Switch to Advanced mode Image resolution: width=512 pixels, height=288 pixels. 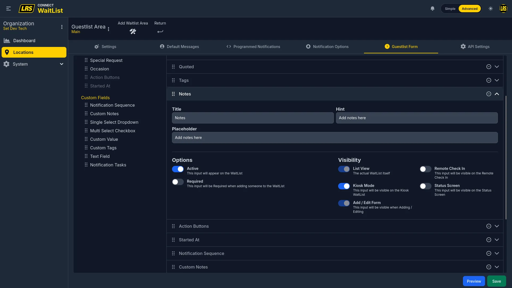470,9
